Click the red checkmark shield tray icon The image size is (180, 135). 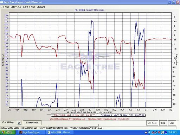[x=159, y=133]
